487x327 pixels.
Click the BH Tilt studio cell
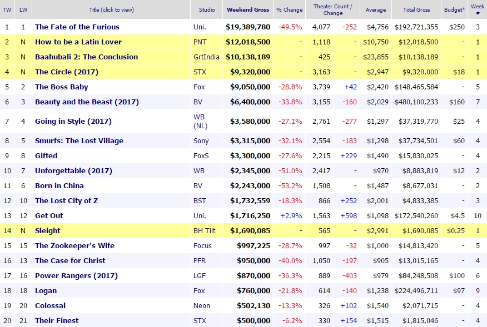click(205, 230)
